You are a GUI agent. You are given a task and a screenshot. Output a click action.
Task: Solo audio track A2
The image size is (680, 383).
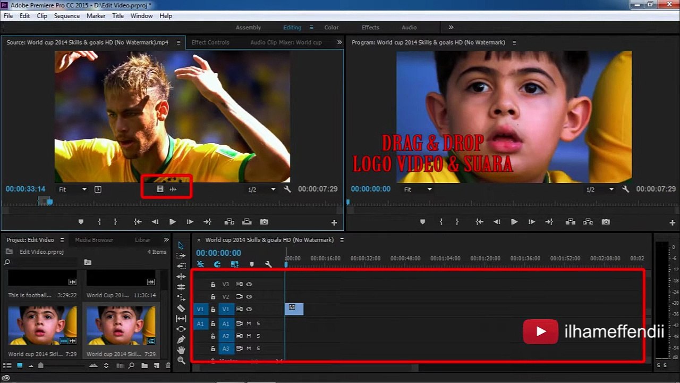(x=258, y=336)
